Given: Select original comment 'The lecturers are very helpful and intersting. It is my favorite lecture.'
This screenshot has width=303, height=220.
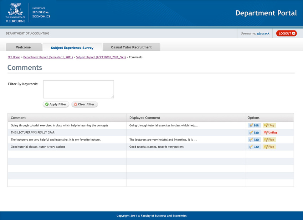Looking at the screenshot, I should [x=56, y=140].
